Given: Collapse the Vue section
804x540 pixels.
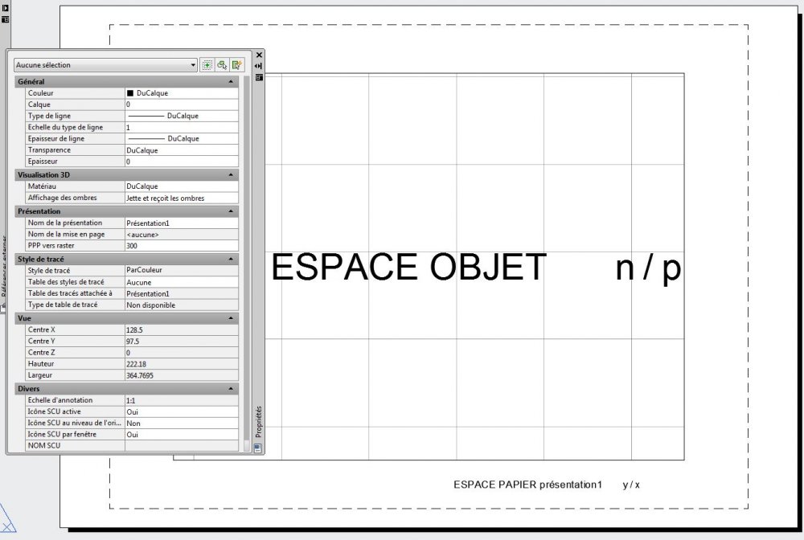Looking at the screenshot, I should click(x=231, y=318).
